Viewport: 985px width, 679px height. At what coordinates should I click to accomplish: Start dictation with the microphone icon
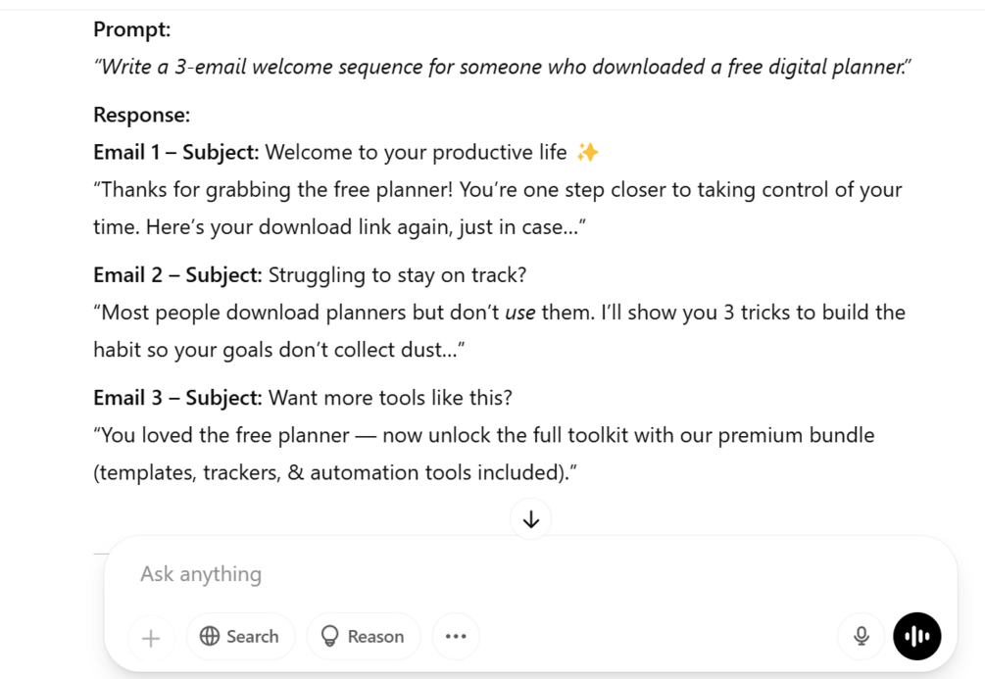(862, 636)
